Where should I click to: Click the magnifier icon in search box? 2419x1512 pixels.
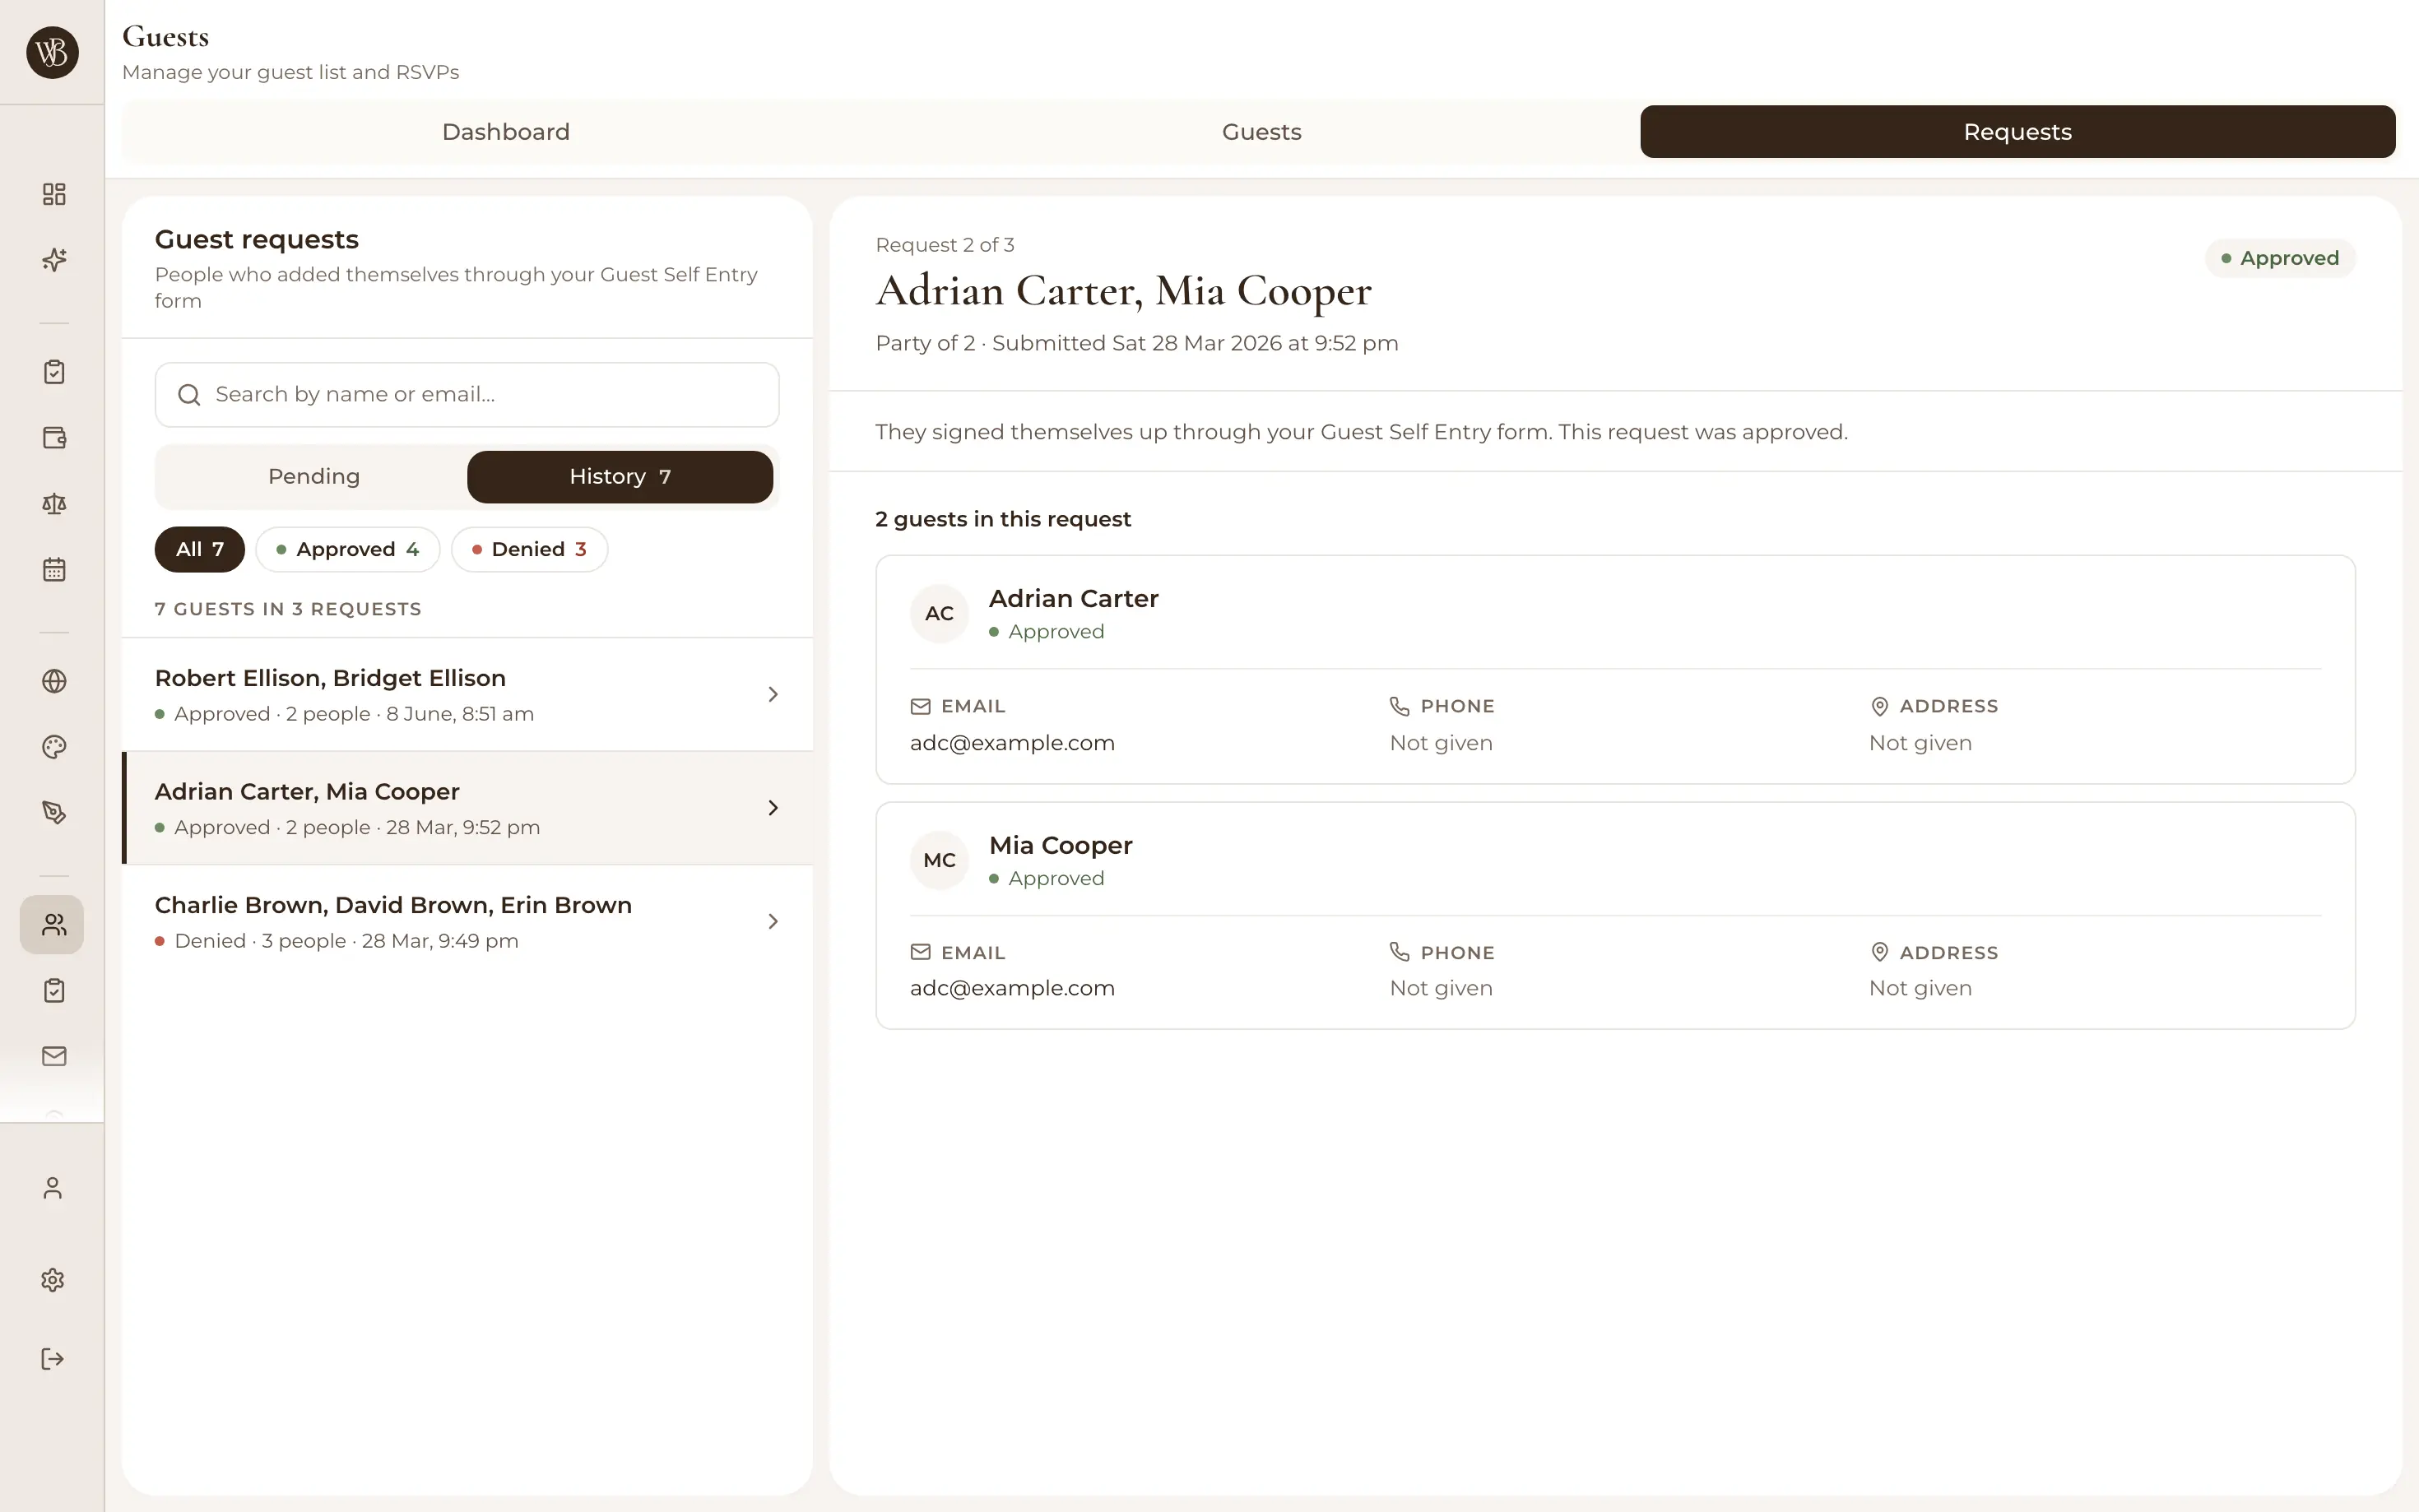(188, 395)
